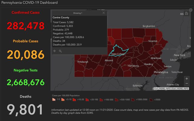Click Negative: 43,448 in popup

(x=63, y=33)
